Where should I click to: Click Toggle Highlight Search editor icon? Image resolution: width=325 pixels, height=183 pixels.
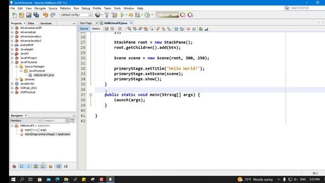[146, 29]
